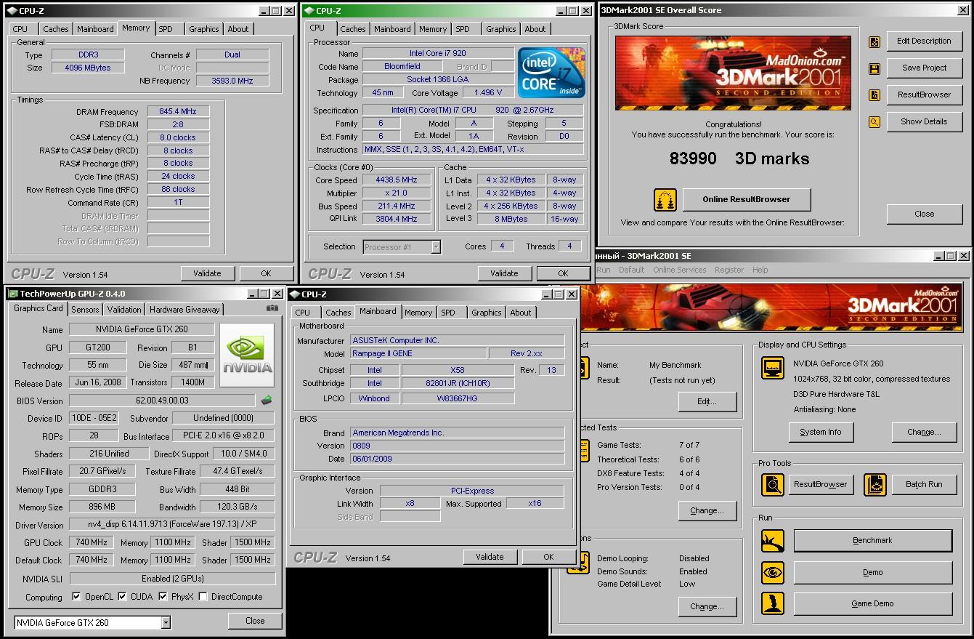Screen dimensions: 974x639
Task: Click the Benchmark button
Action: [x=872, y=541]
